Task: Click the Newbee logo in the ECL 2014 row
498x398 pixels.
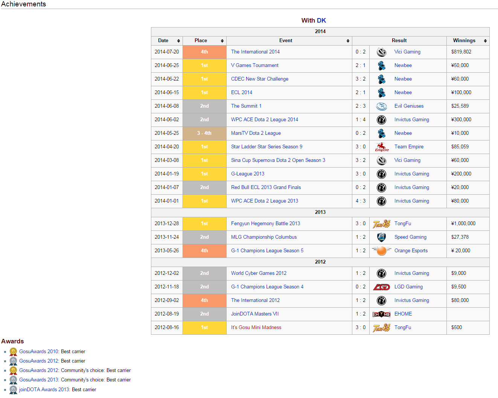Action: click(x=381, y=93)
